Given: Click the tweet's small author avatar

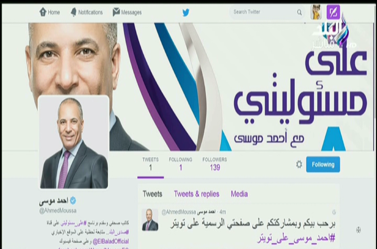Looking at the screenshot, I should [x=150, y=220].
